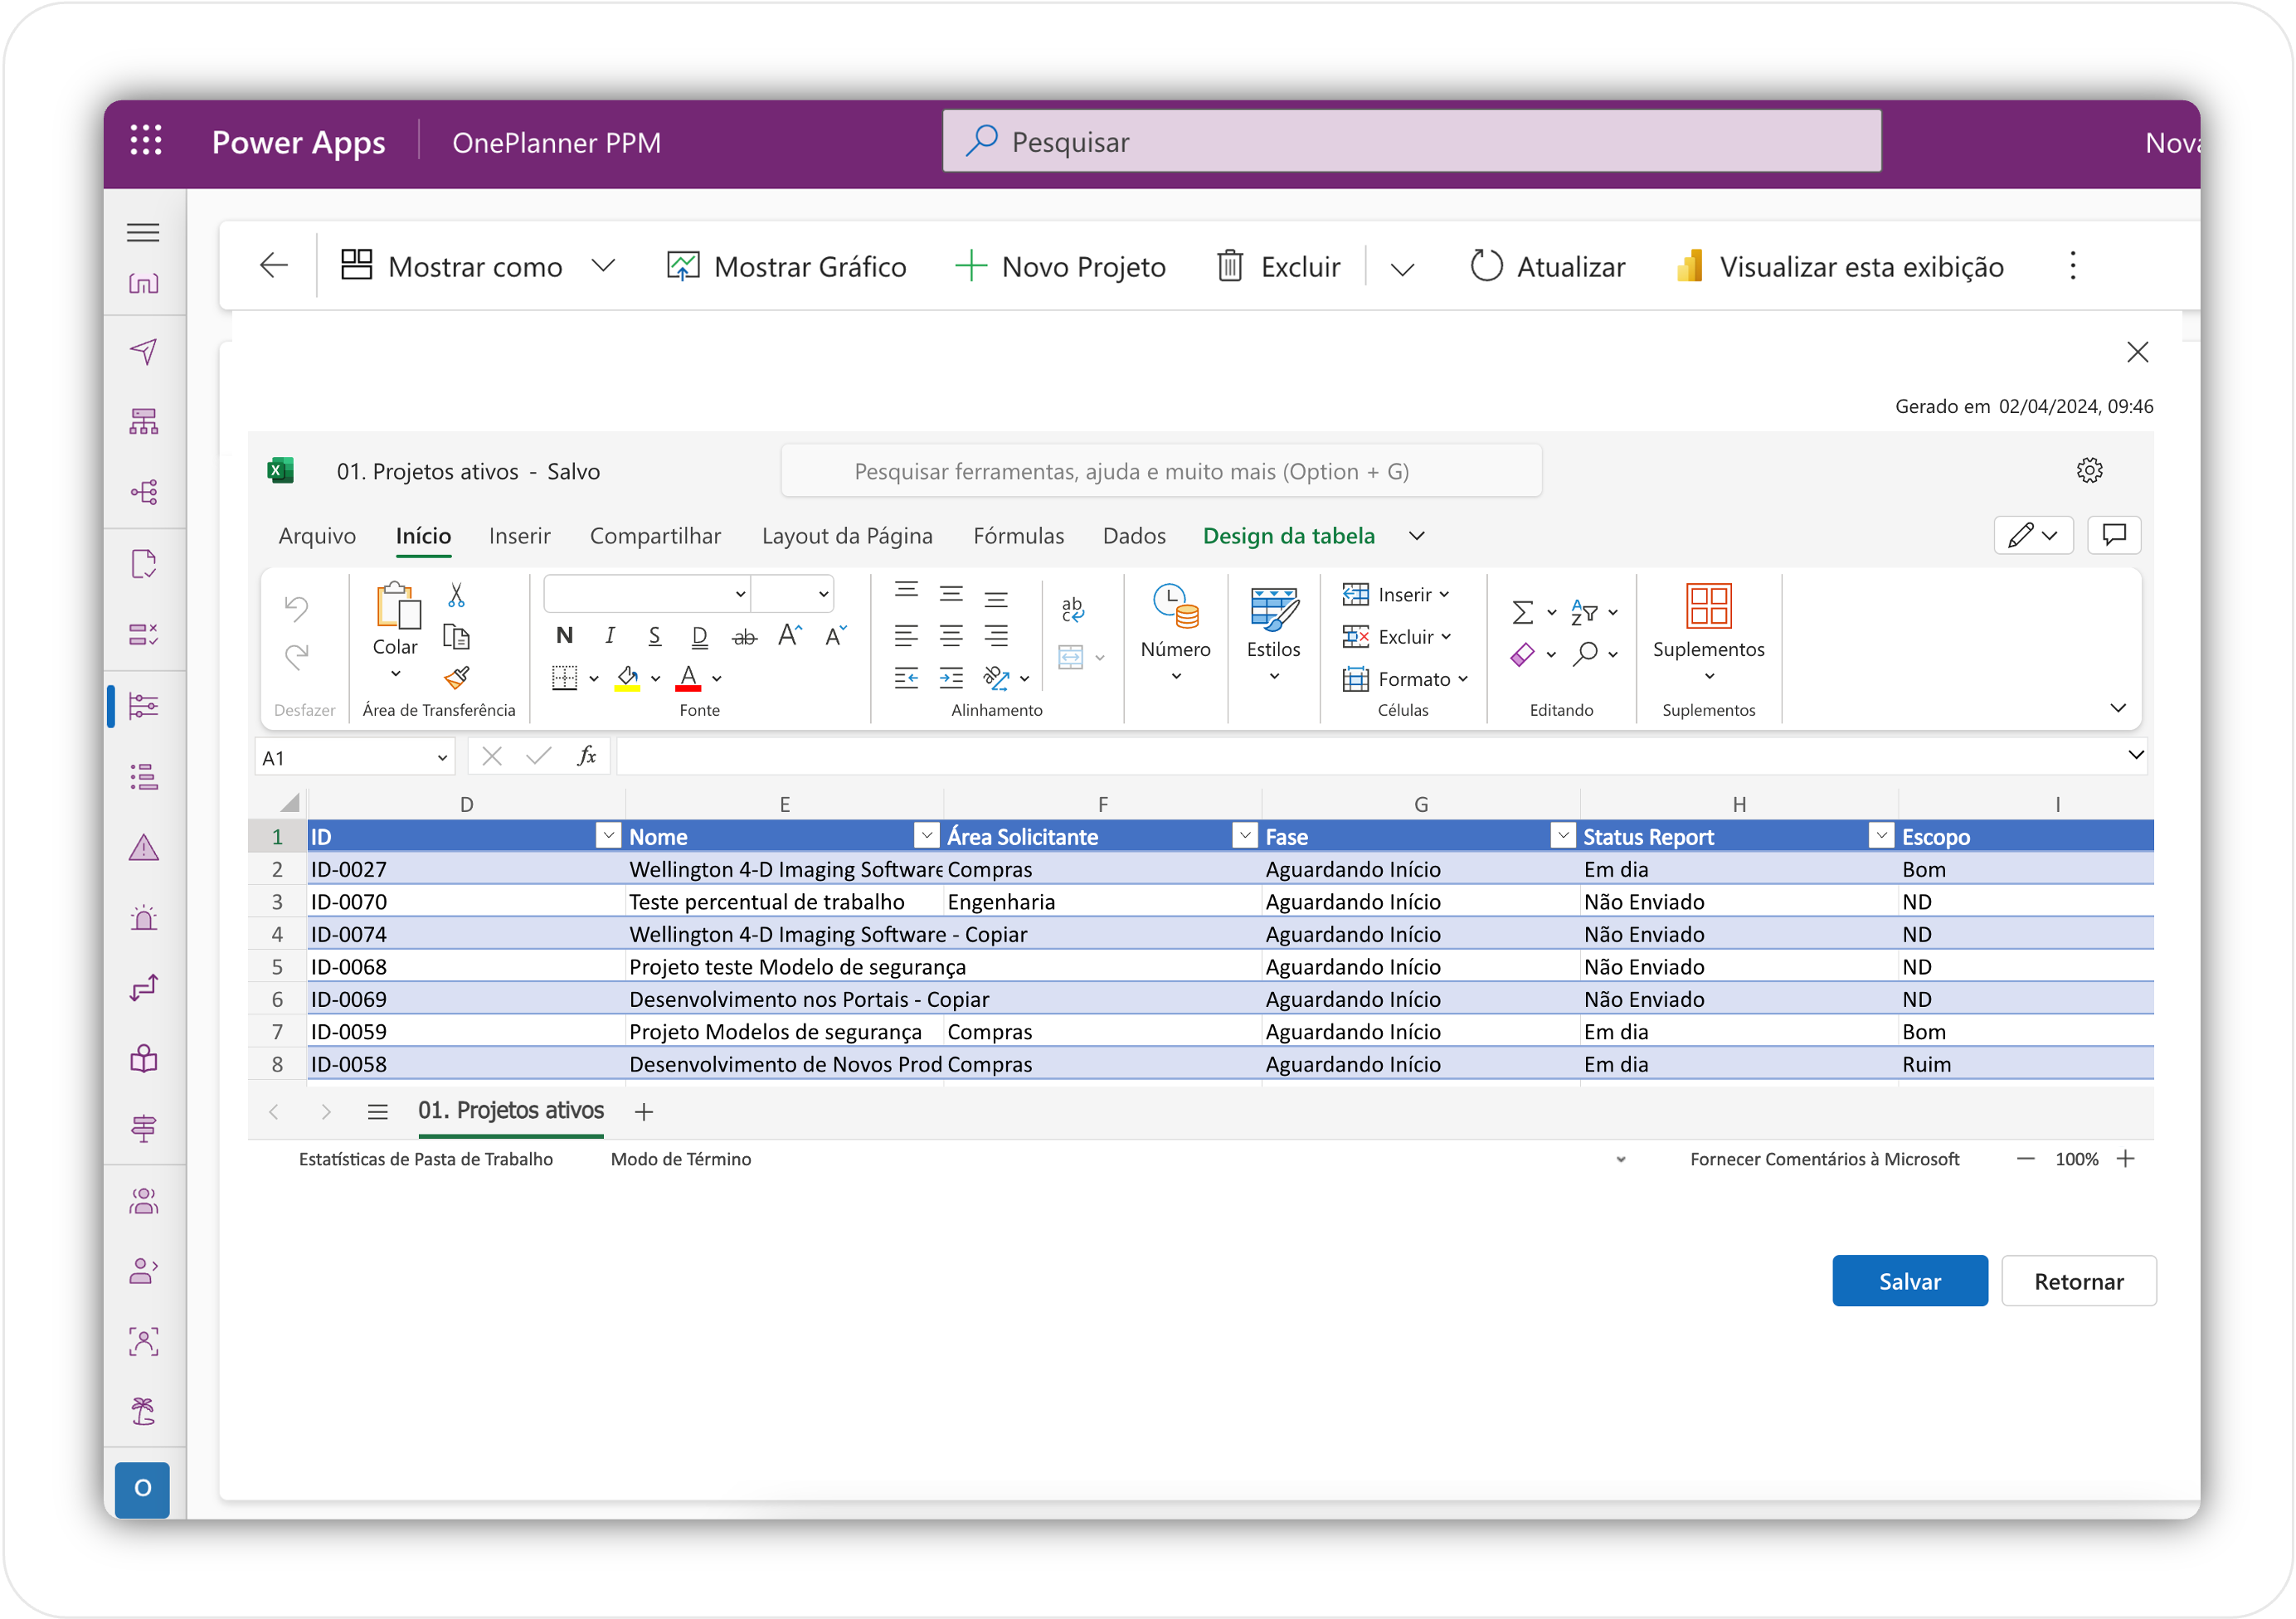Open the font name dropdown
2296x1619 pixels.
tap(740, 594)
